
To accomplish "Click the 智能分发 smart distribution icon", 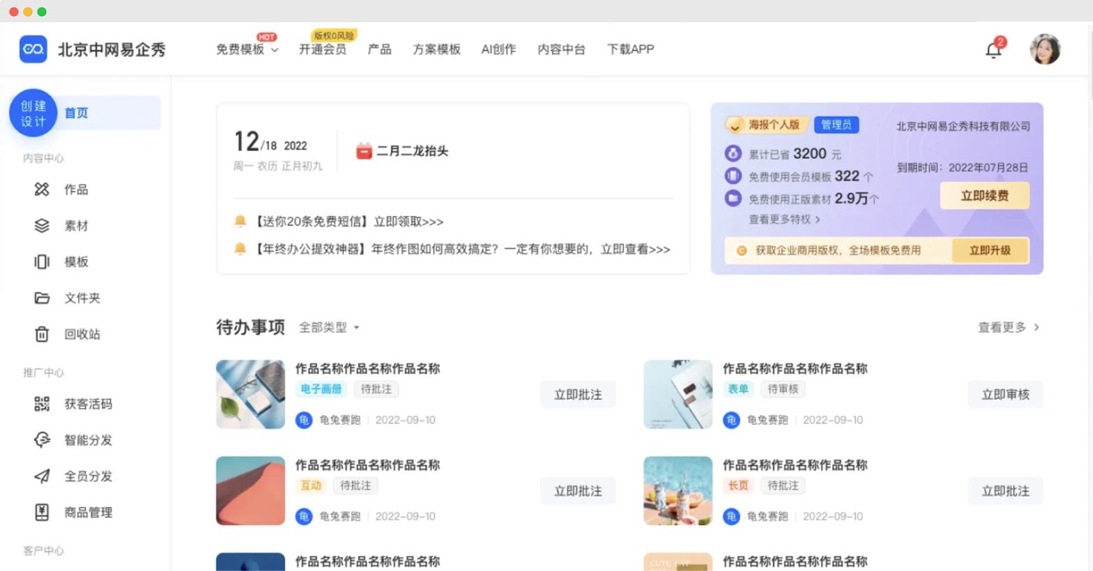I will (42, 440).
